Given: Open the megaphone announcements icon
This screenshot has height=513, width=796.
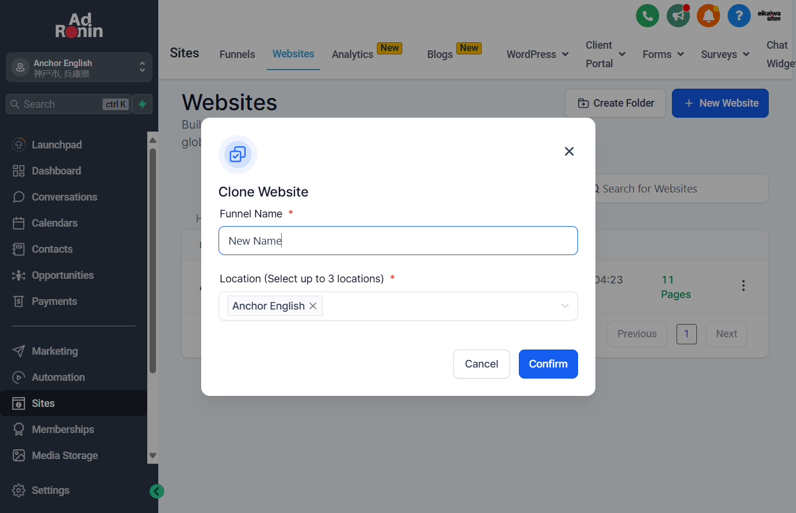Looking at the screenshot, I should 678,16.
